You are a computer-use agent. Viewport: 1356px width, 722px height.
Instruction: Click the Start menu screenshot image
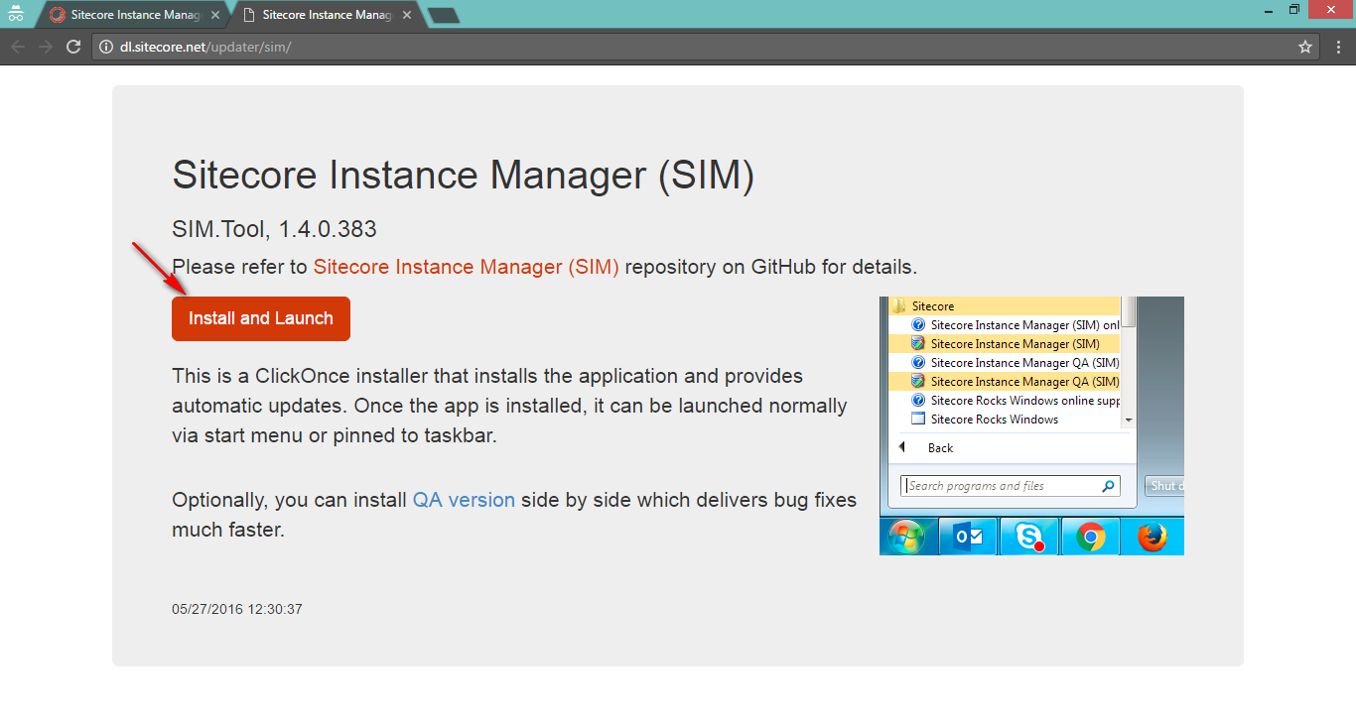[x=1031, y=425]
